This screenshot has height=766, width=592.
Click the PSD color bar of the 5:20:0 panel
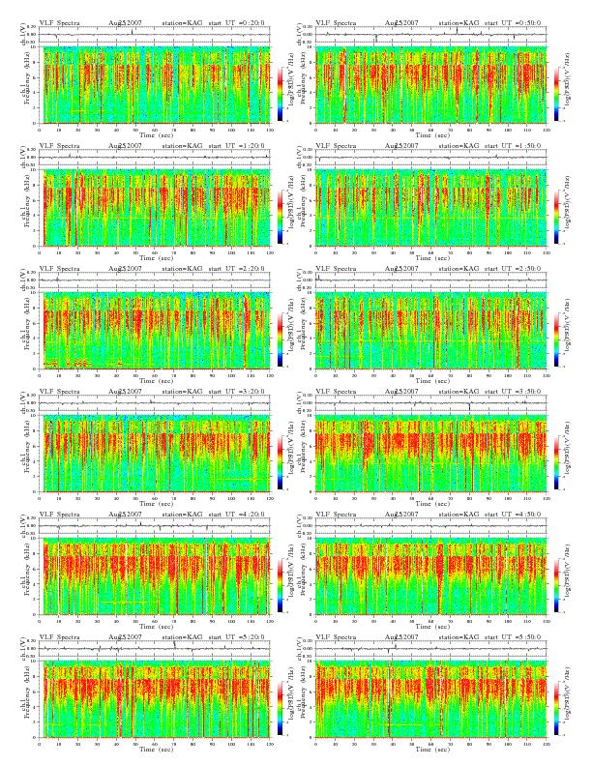pyautogui.click(x=280, y=708)
